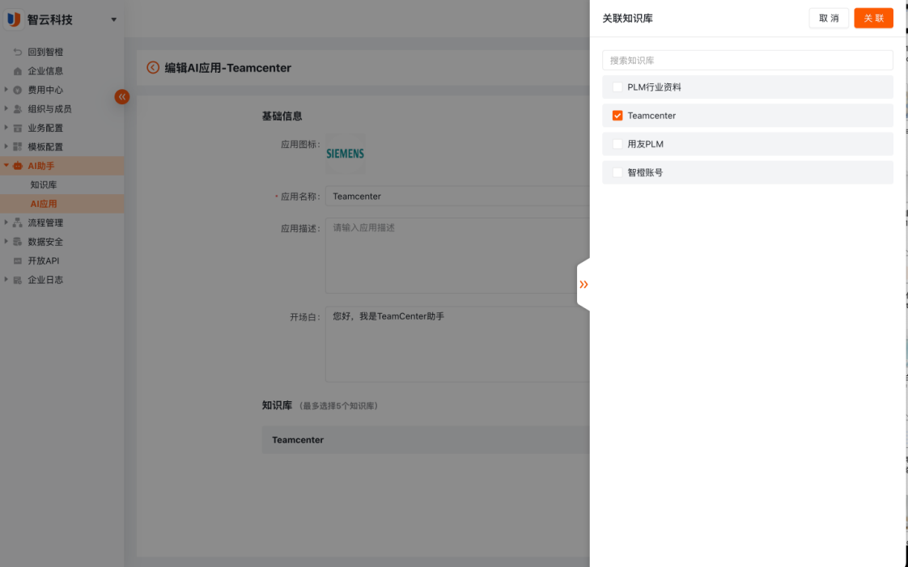
Task: Collapse the 关联知识库 drawer with the » handle
Action: tap(583, 284)
